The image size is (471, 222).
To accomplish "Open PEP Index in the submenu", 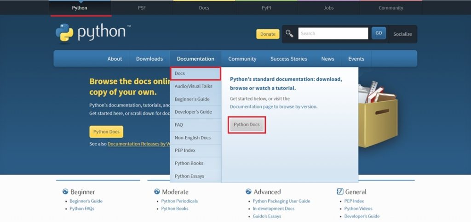I will [x=185, y=150].
